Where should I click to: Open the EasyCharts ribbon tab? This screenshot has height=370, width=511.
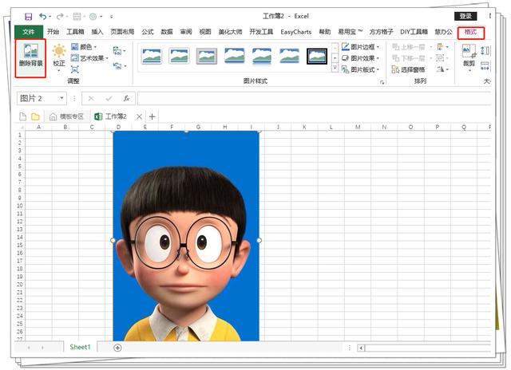point(295,32)
